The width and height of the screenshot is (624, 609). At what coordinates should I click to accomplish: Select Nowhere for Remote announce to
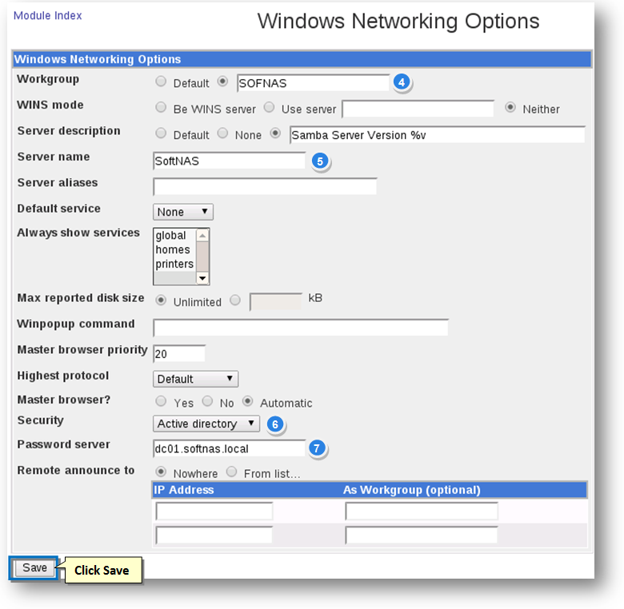pyautogui.click(x=161, y=472)
